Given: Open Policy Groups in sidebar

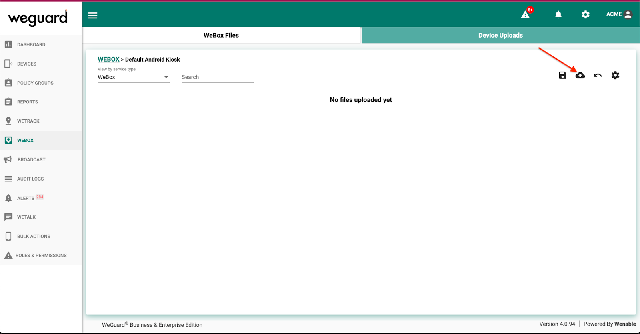Looking at the screenshot, I should [41, 83].
